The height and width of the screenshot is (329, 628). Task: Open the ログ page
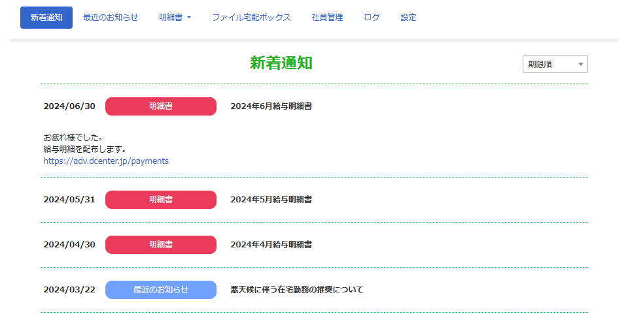point(372,18)
